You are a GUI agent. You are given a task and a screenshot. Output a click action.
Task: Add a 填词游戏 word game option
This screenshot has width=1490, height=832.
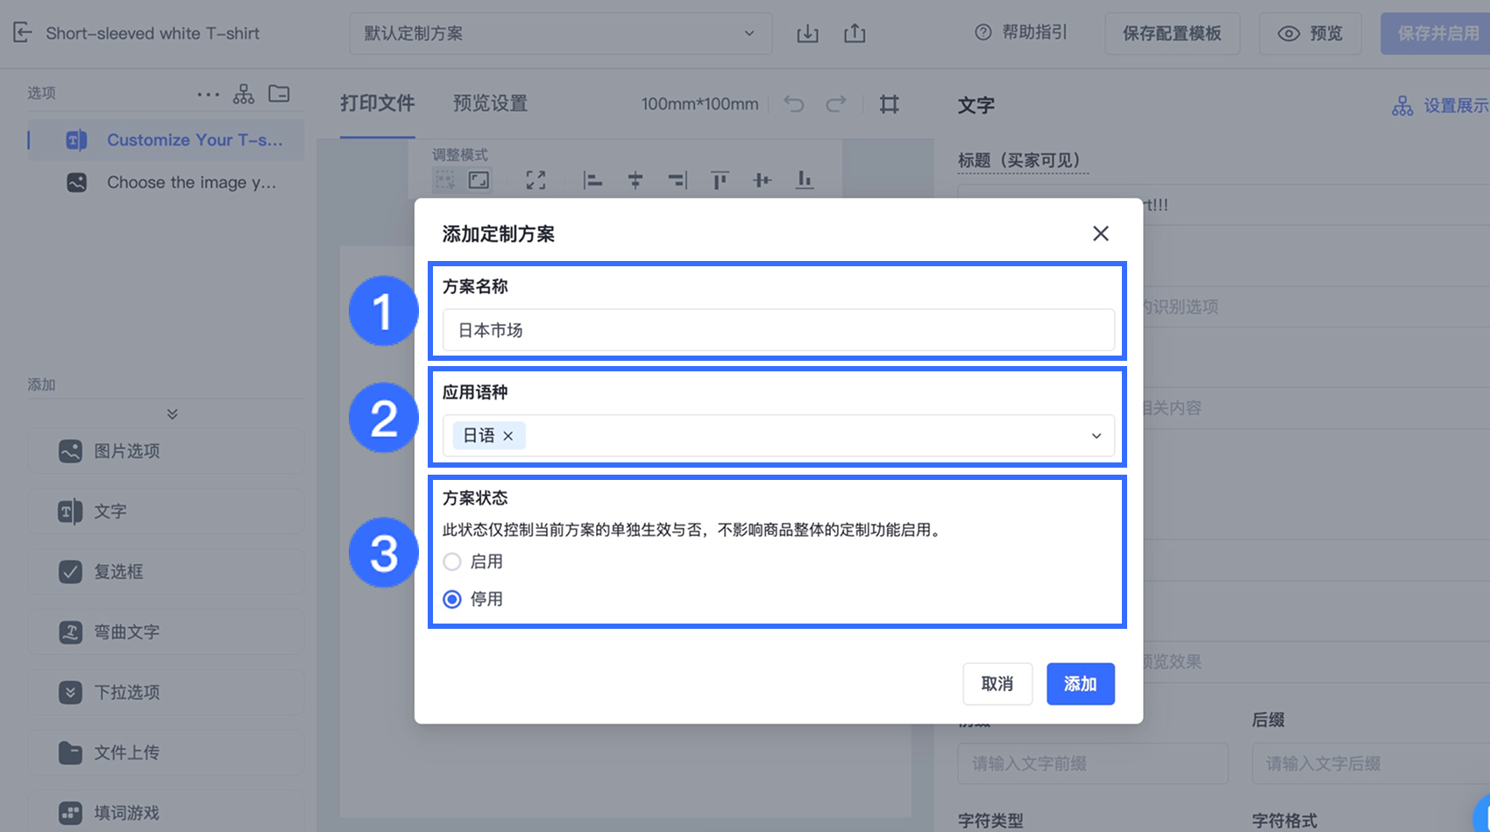click(167, 814)
